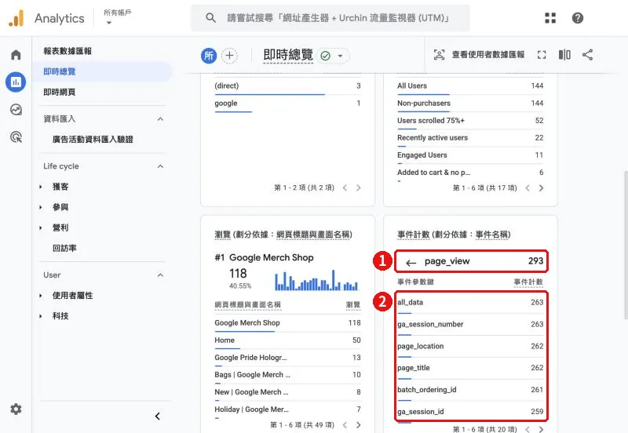Open dropdown arrow beside 即時總覽 title
The height and width of the screenshot is (433, 628).
[340, 56]
